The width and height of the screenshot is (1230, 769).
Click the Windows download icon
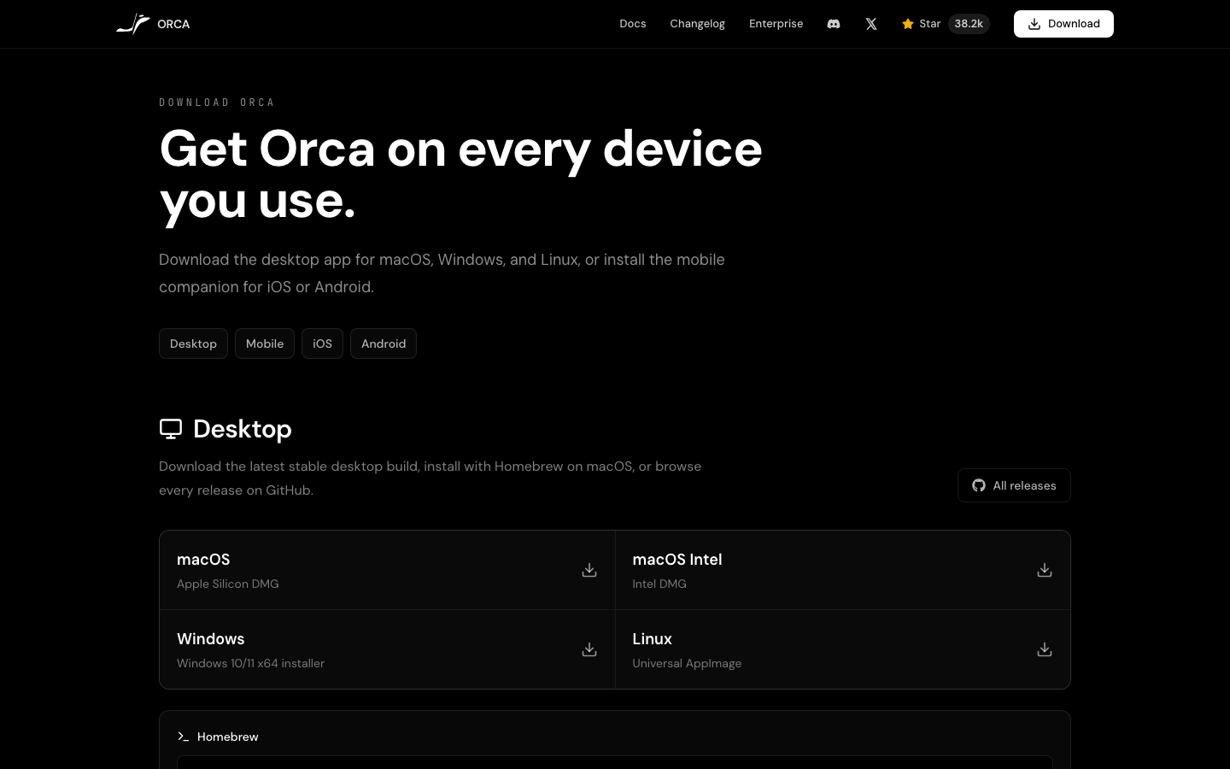[589, 649]
